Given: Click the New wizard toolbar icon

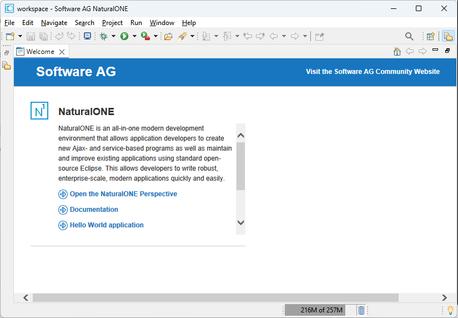Looking at the screenshot, I should pyautogui.click(x=10, y=36).
